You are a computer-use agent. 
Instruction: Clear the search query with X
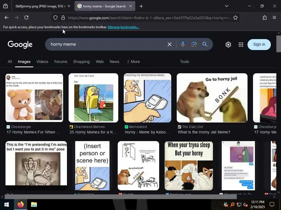169,44
